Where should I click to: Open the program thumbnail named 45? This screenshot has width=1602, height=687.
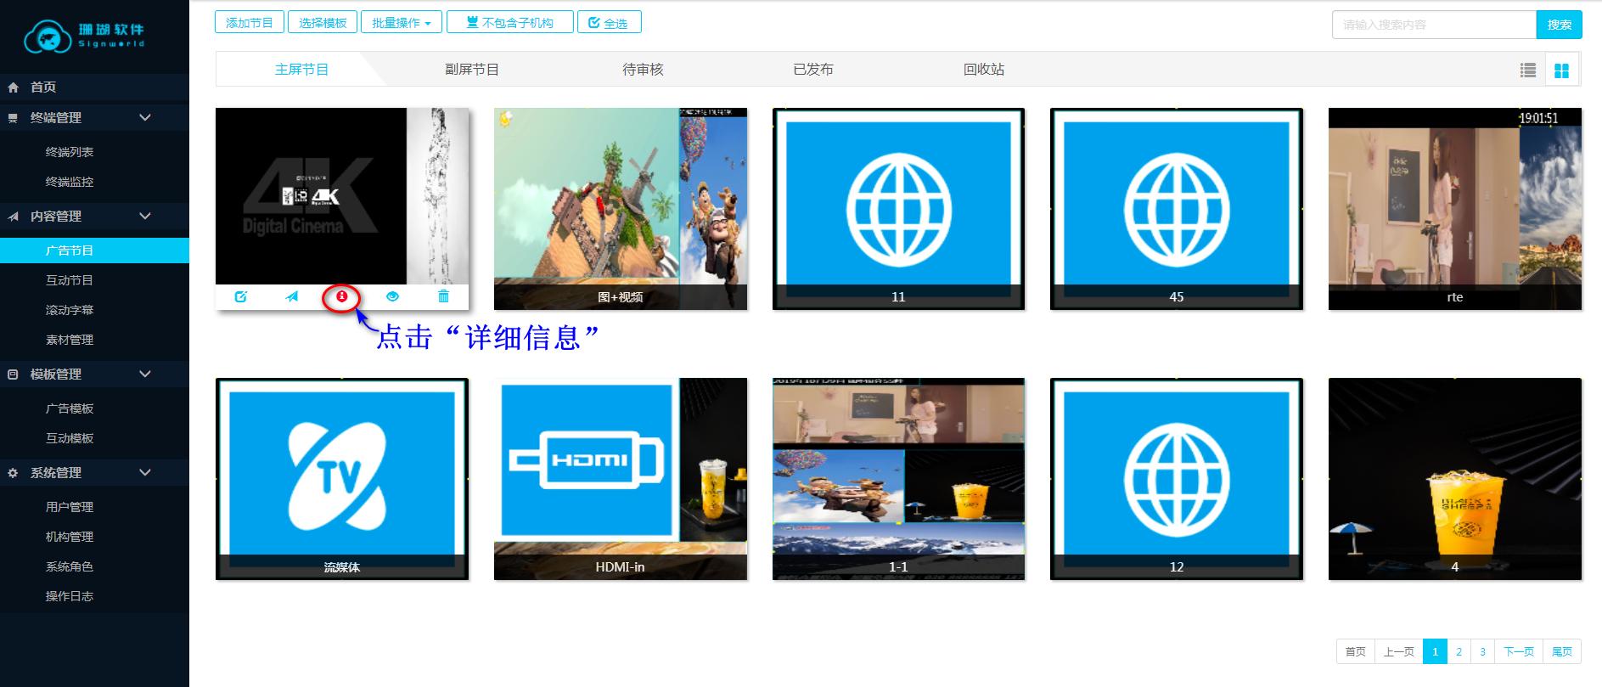[x=1177, y=209]
